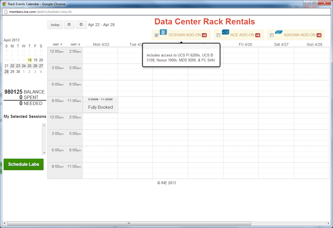The width and height of the screenshot is (333, 228).
Task: Click the selected sessions scroll up arrow
Action: click(x=44, y=125)
